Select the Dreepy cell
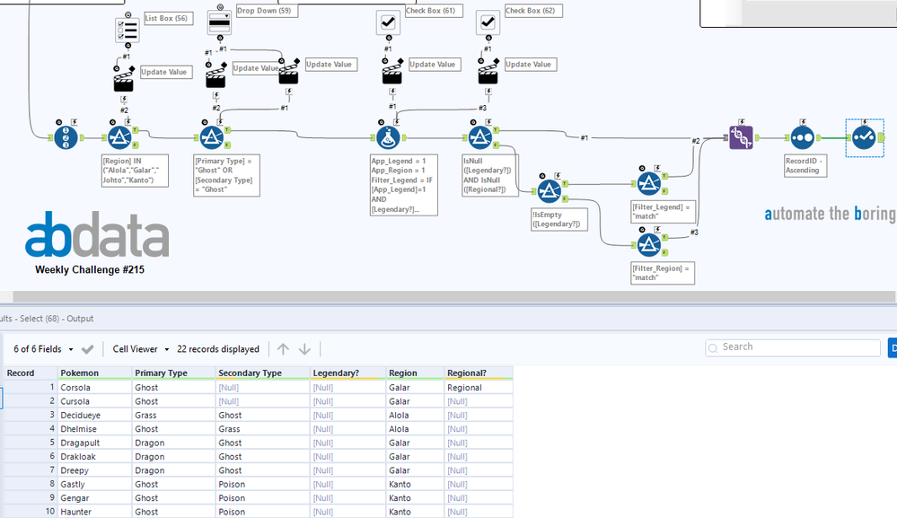897x518 pixels. (x=95, y=470)
